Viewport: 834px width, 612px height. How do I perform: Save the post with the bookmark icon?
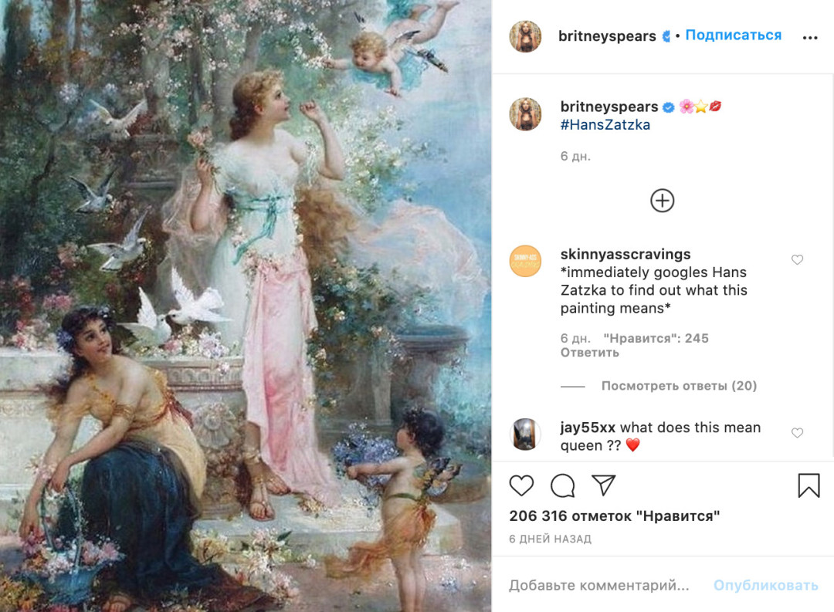point(808,485)
